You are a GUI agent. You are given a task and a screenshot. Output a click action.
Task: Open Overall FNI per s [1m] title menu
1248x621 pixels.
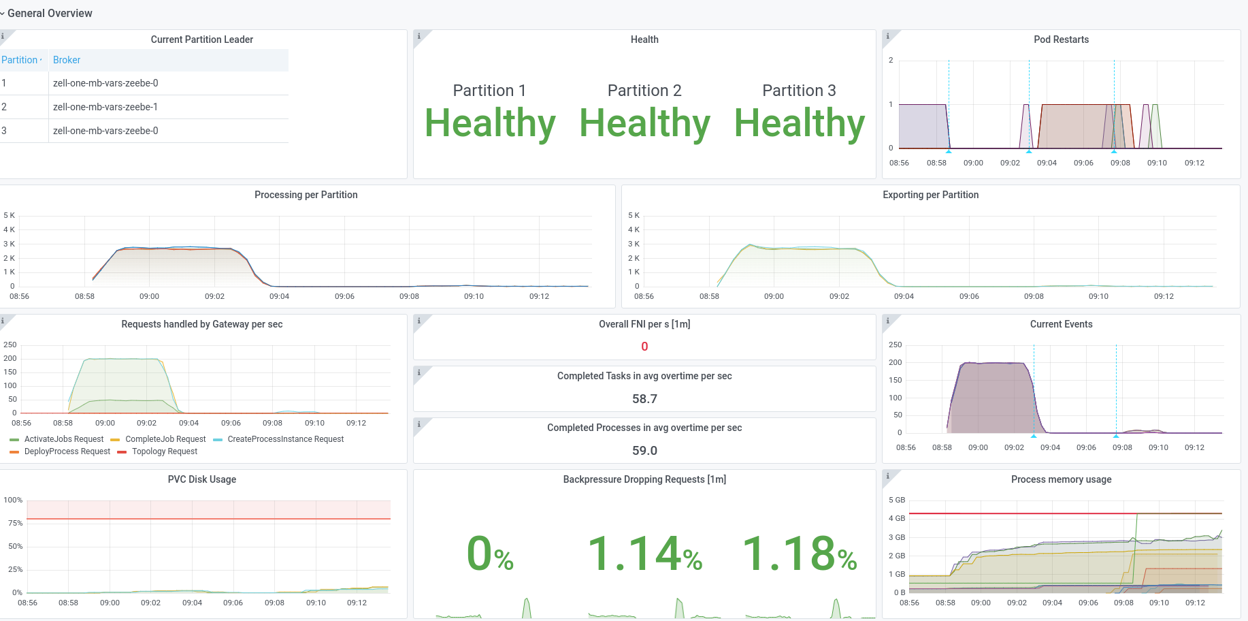pyautogui.click(x=644, y=324)
